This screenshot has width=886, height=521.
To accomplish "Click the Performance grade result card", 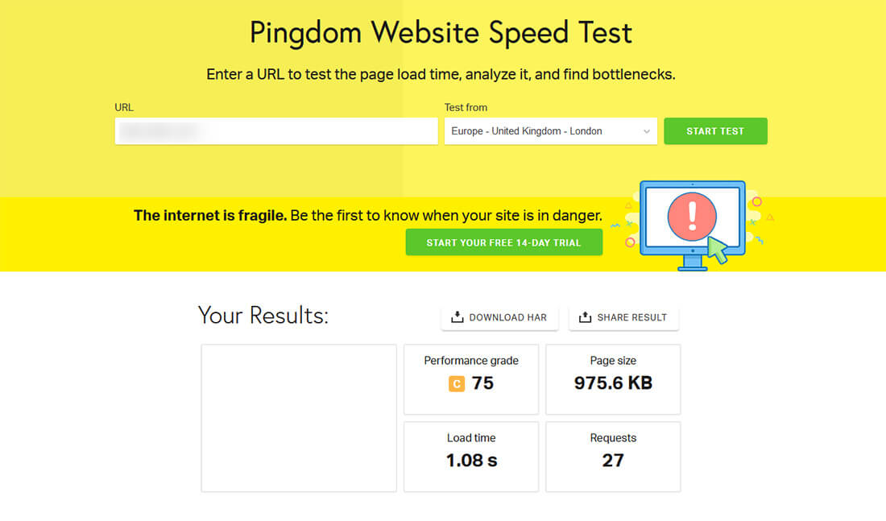I will pos(471,378).
